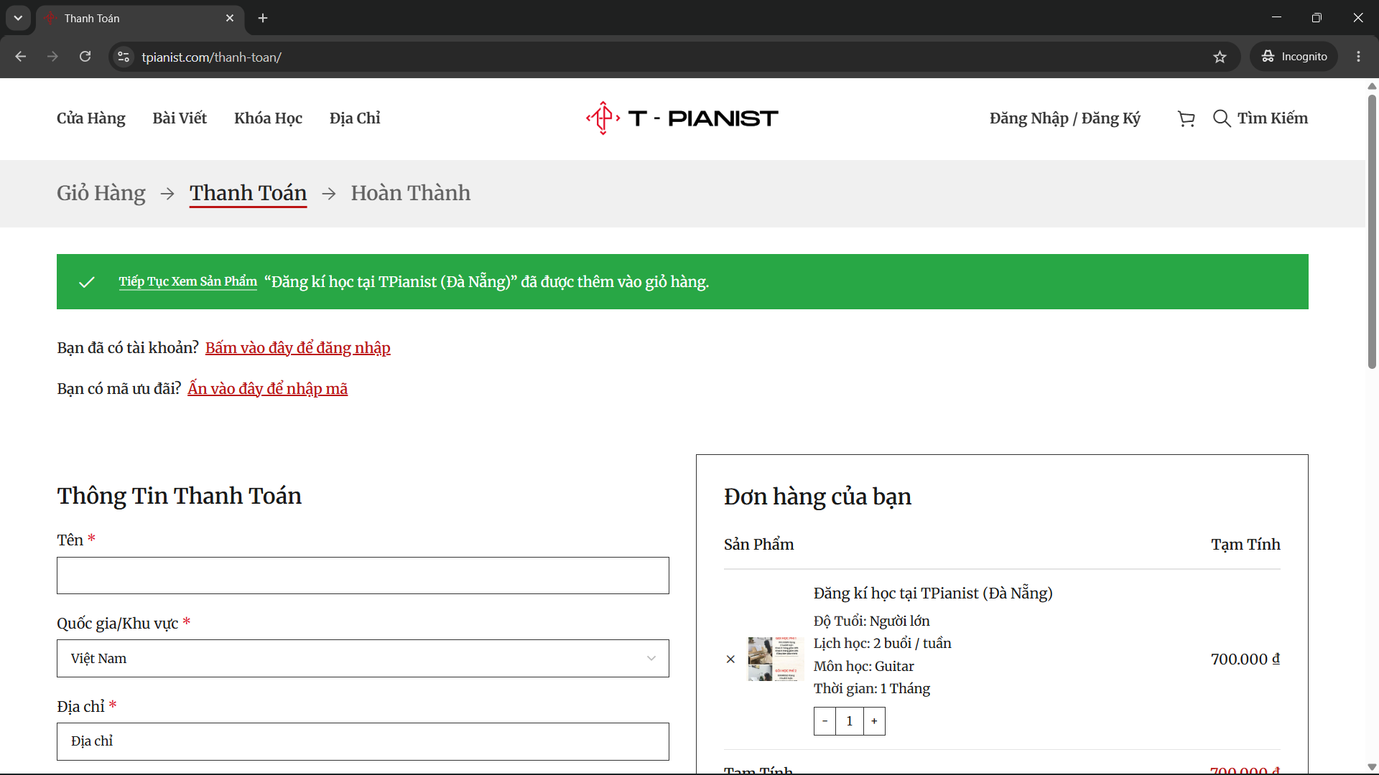Click the T-Pianist logo
This screenshot has width=1379, height=775.
(x=682, y=118)
